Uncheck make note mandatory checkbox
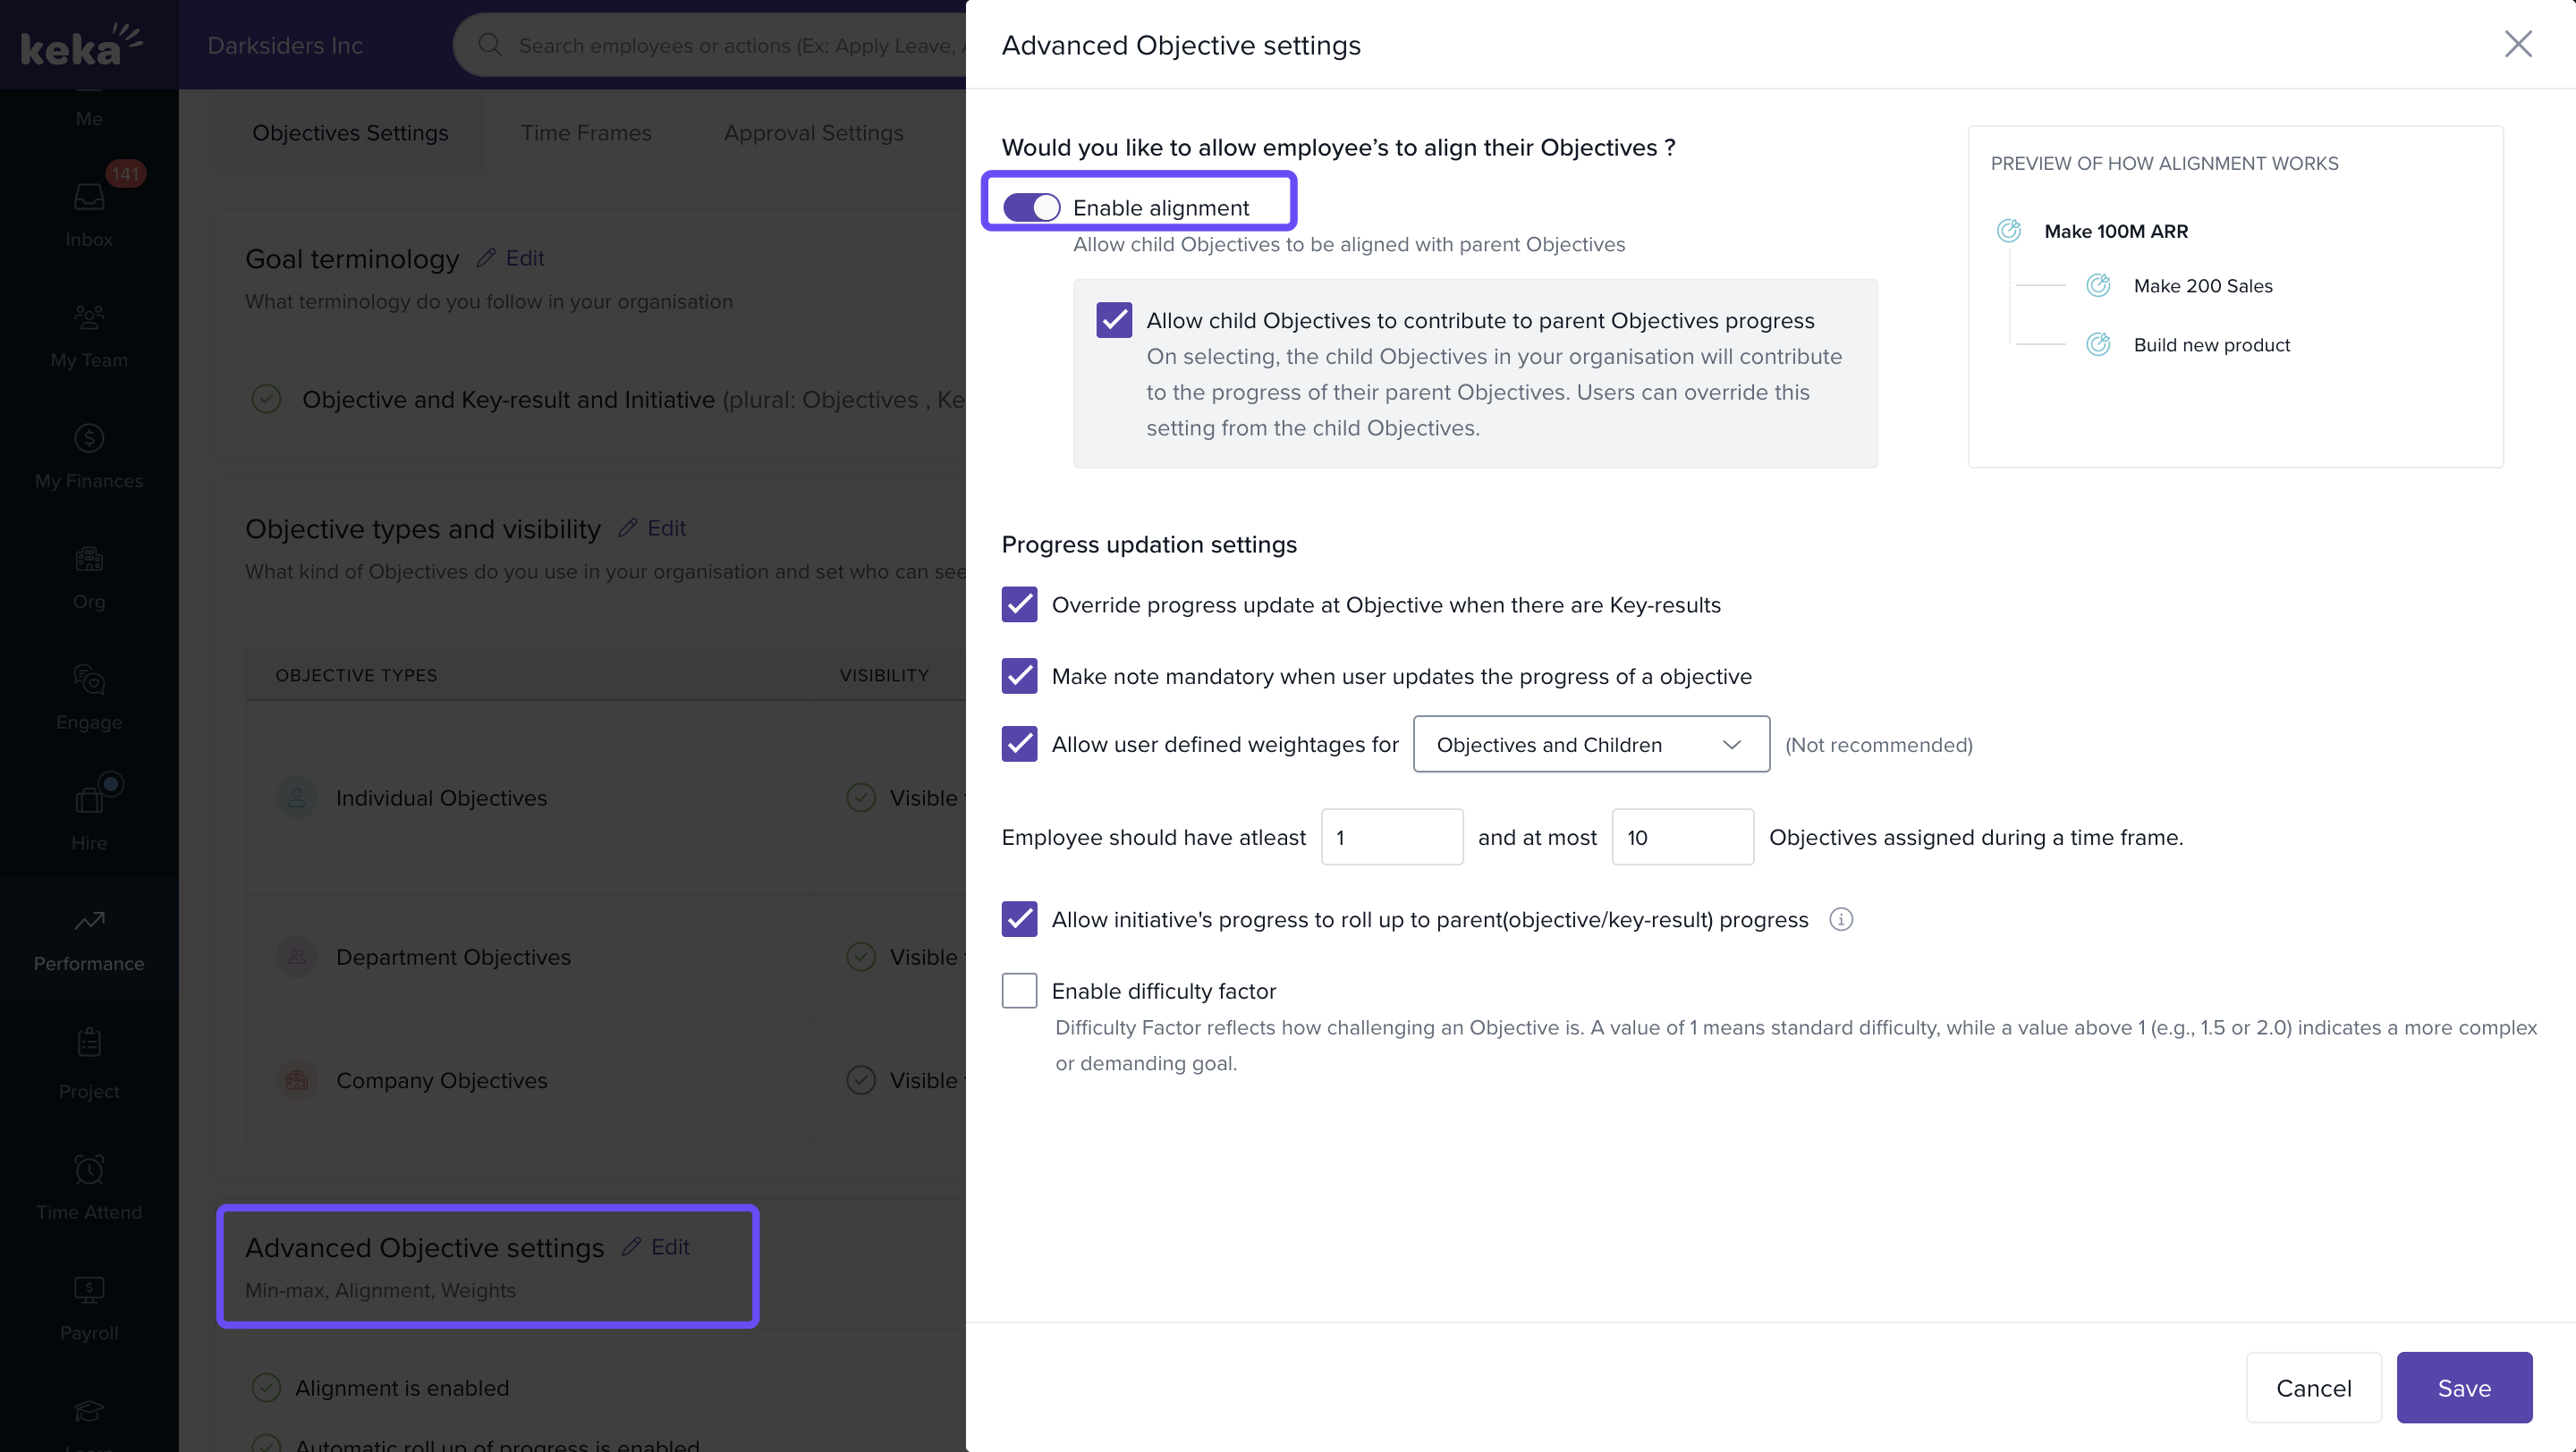2576x1452 pixels. click(x=1019, y=677)
